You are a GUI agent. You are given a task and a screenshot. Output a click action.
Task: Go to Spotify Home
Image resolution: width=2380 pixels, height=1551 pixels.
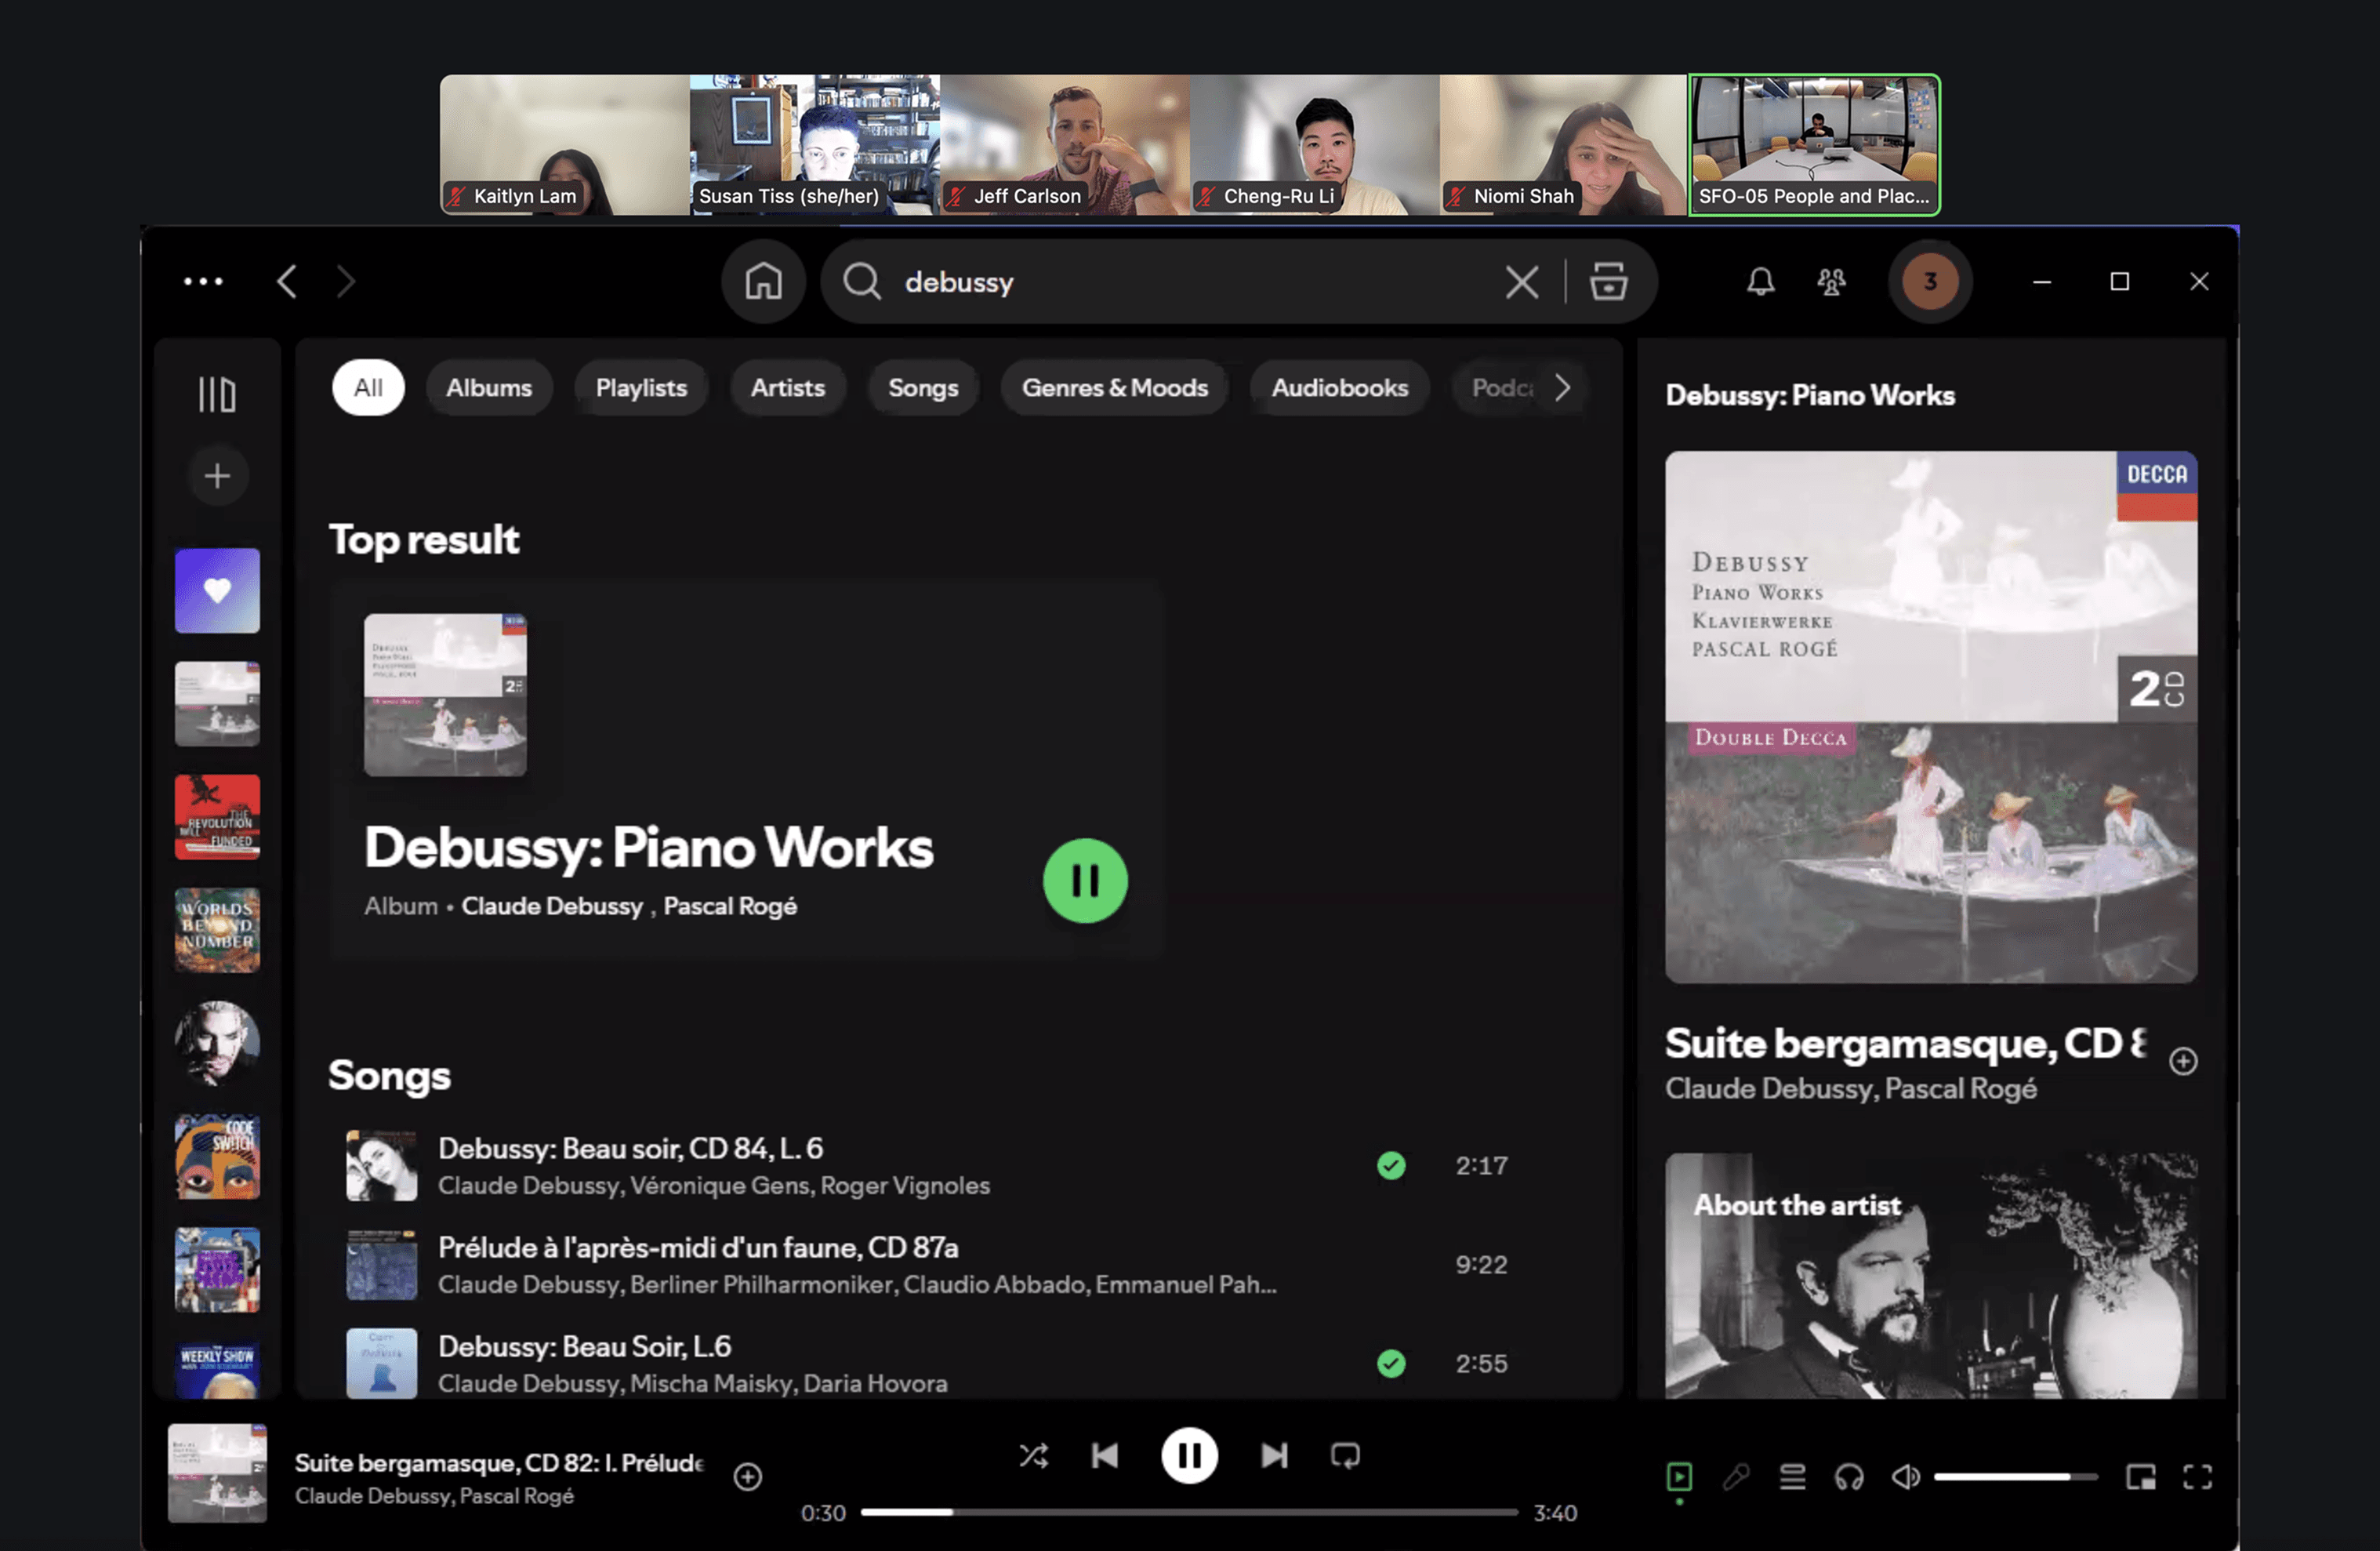[x=763, y=281]
